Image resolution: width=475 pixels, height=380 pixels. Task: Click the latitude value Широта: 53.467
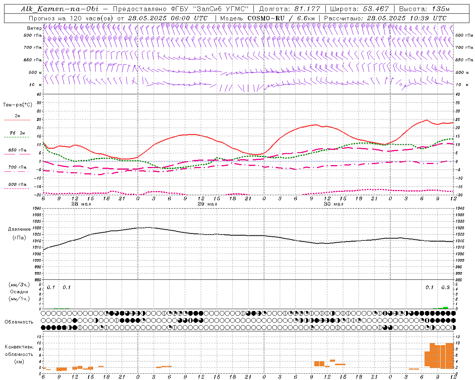pyautogui.click(x=359, y=9)
